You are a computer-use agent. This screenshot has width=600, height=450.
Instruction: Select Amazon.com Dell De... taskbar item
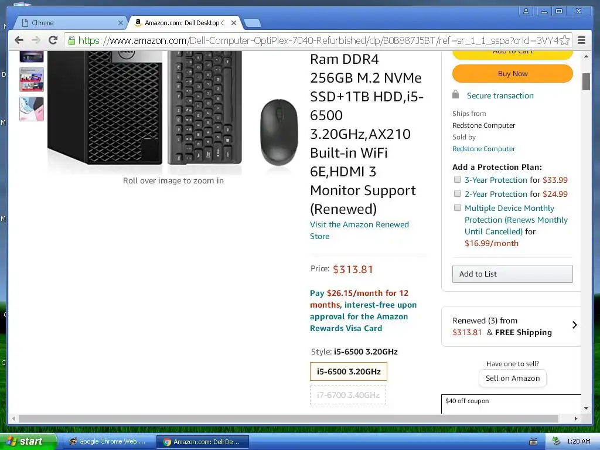[203, 442]
